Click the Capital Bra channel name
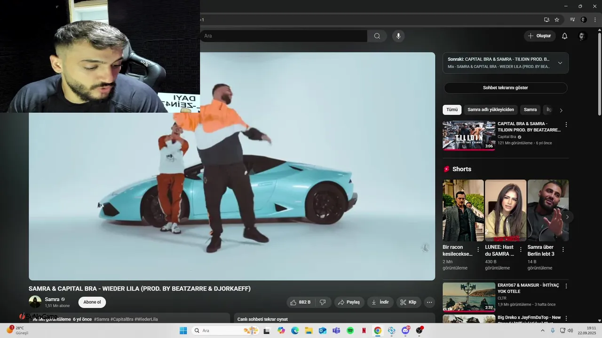Screen dimensions: 602x338 (x=507, y=137)
